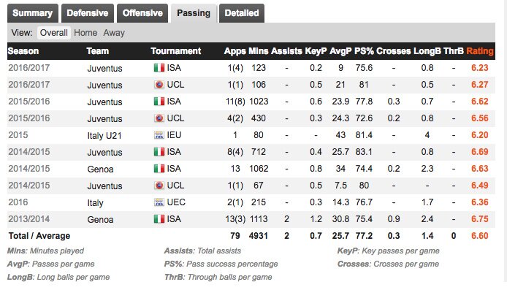Viewport: 507px width, 290px height.
Task: Click Italian flag icon in 2016/2017 ISA row
Action: pyautogui.click(x=159, y=68)
